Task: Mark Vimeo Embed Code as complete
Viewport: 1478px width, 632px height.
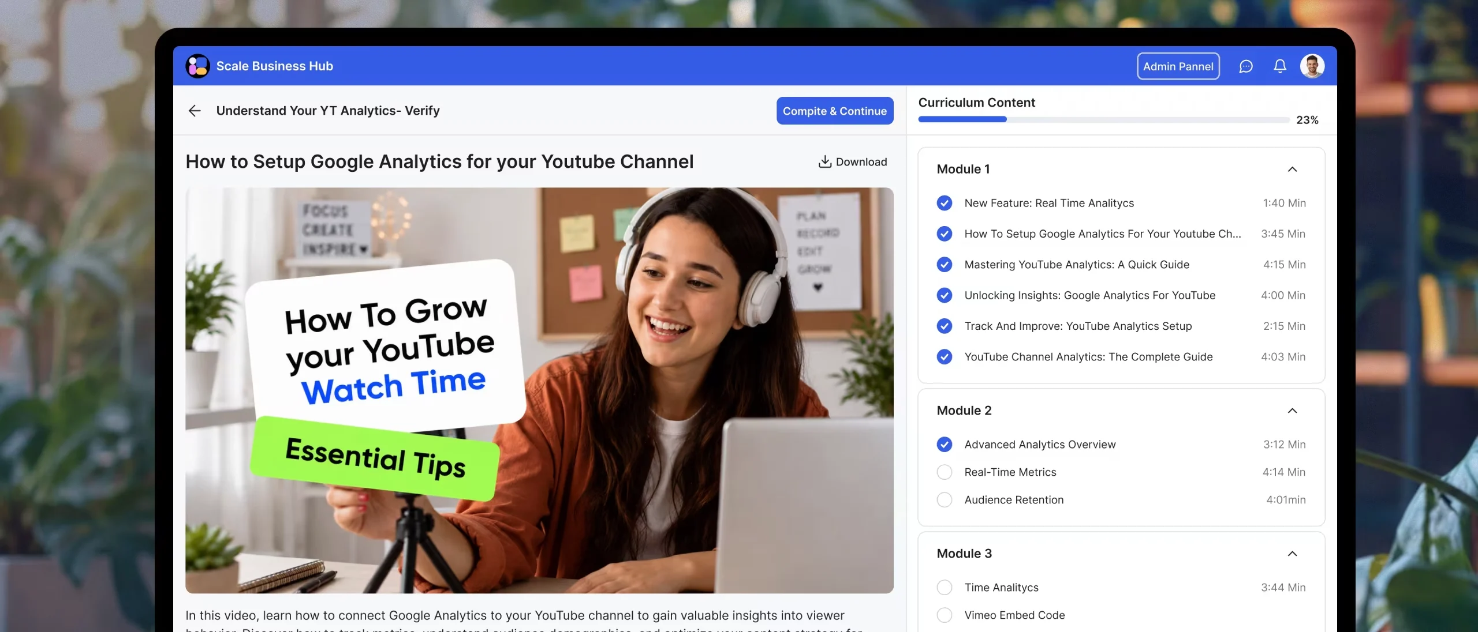Action: 945,615
